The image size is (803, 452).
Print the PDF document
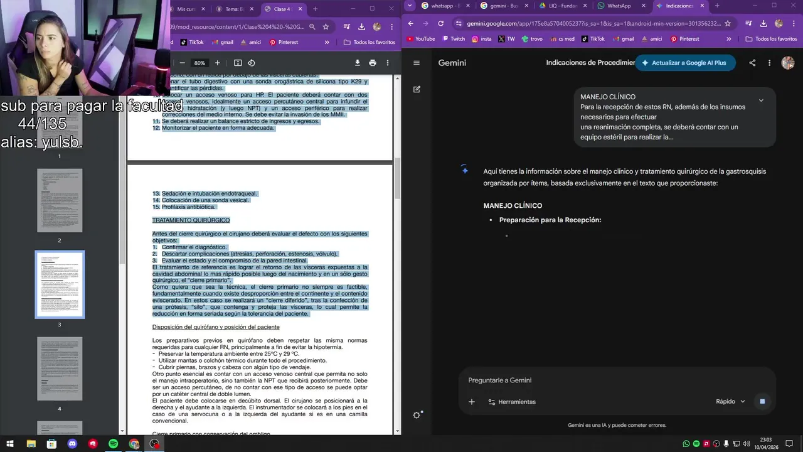[373, 63]
